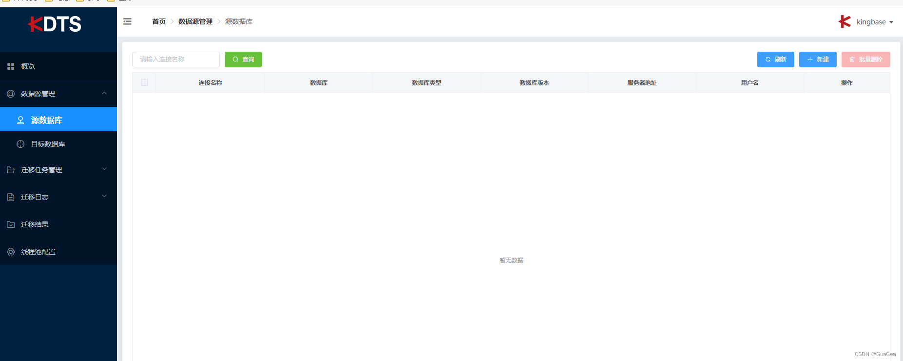This screenshot has height=361, width=903.
Task: Go to 首页 breadcrumb link
Action: (x=159, y=21)
